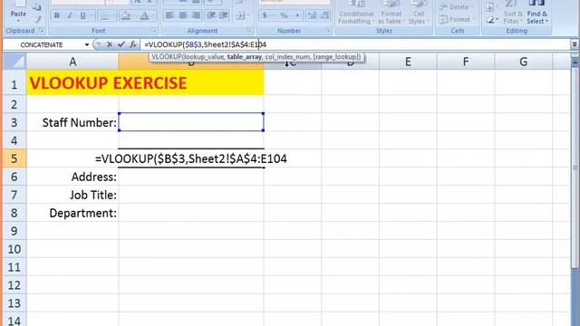
Task: Click the Accounting dollar format icon
Action: coord(265,15)
